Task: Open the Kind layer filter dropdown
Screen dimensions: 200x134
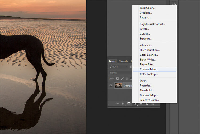Action: (118, 67)
